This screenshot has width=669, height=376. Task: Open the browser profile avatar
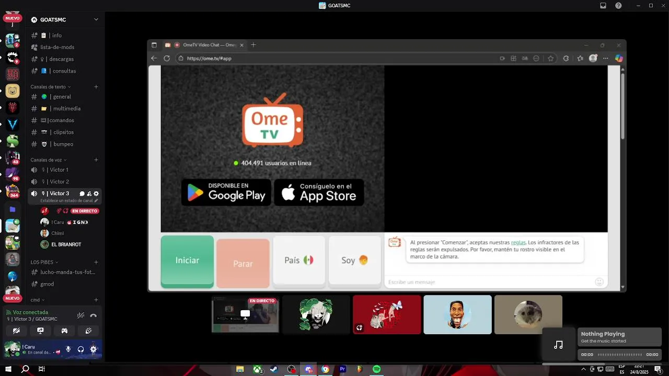(x=593, y=58)
